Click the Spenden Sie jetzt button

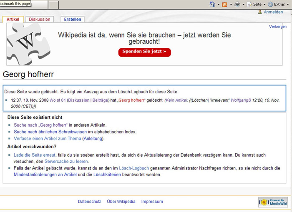144,52
